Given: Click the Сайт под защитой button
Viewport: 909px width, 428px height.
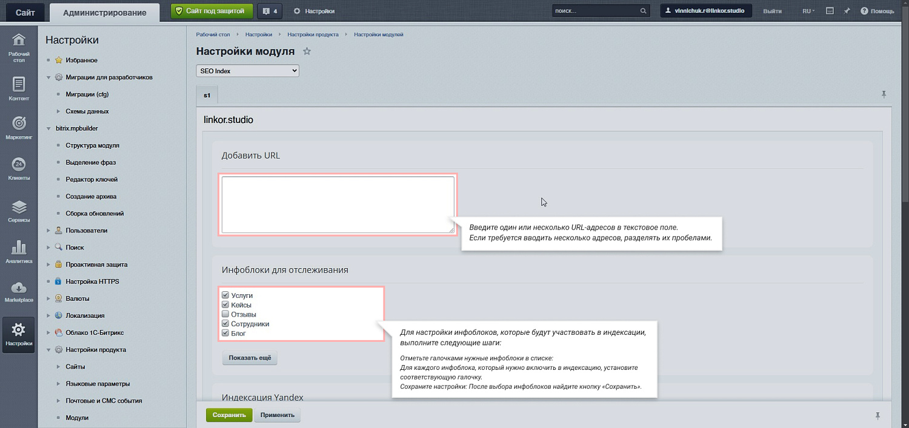Looking at the screenshot, I should (x=211, y=11).
